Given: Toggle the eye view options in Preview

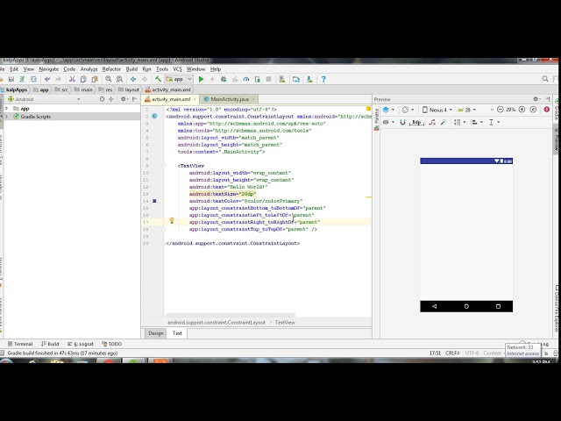Looking at the screenshot, I should 388,122.
